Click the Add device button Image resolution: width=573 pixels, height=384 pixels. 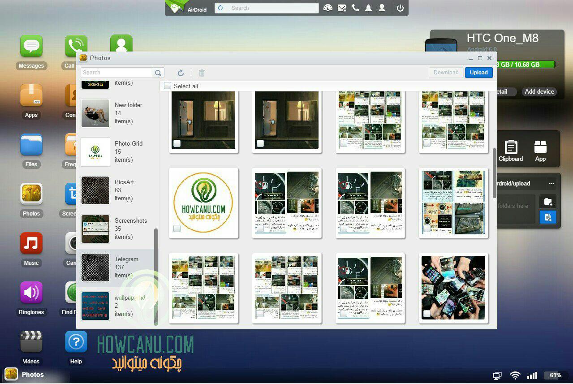[x=539, y=91]
